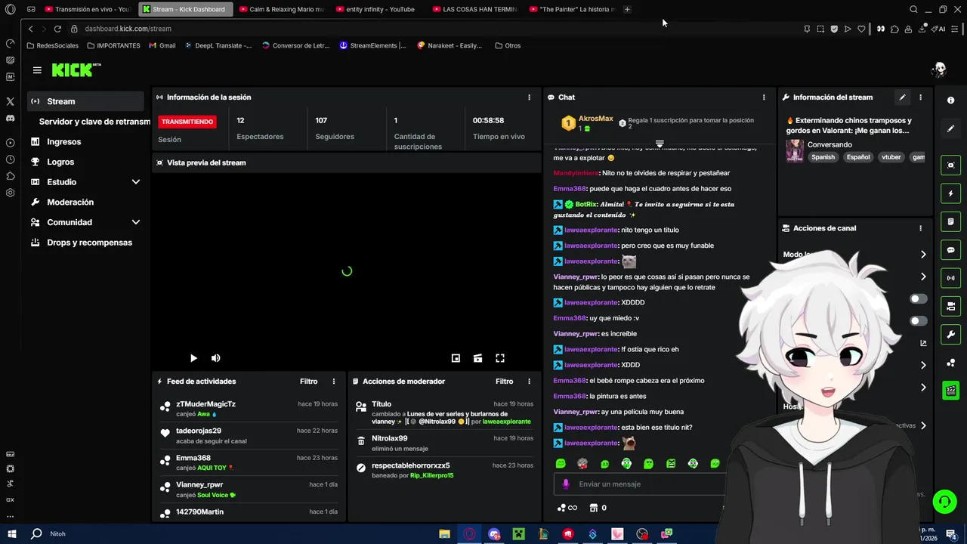Screen dimensions: 967x544
Task: Open Información del stream three-dot menu
Action: click(920, 97)
